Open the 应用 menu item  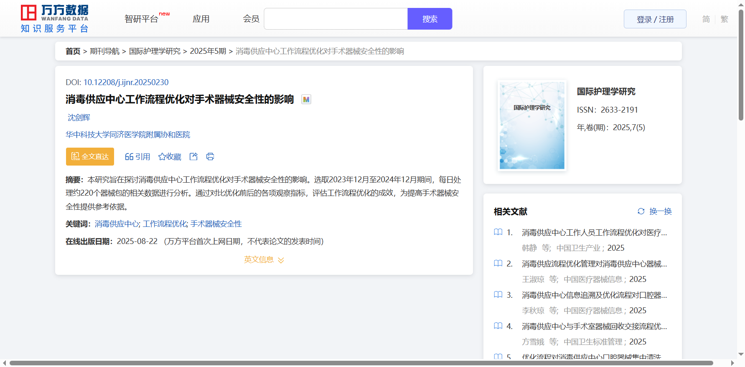(201, 19)
